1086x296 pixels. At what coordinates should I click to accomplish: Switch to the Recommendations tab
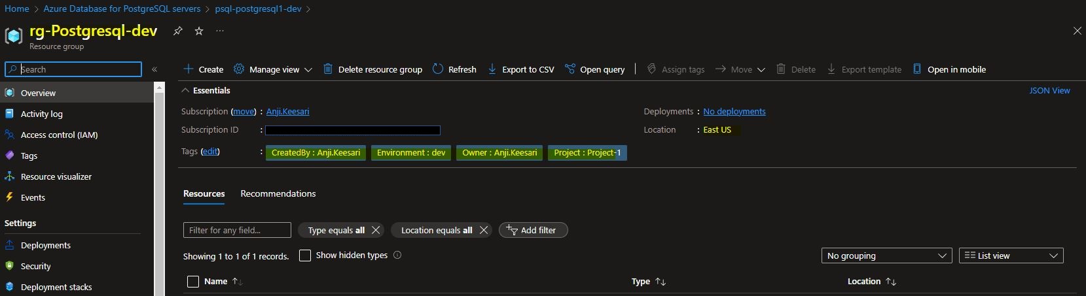pos(278,194)
